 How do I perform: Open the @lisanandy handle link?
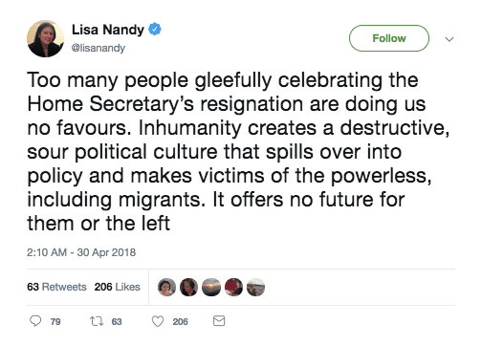tap(99, 48)
